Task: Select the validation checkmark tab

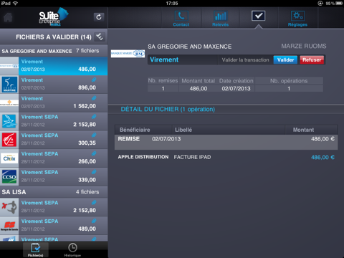Action: (x=258, y=16)
